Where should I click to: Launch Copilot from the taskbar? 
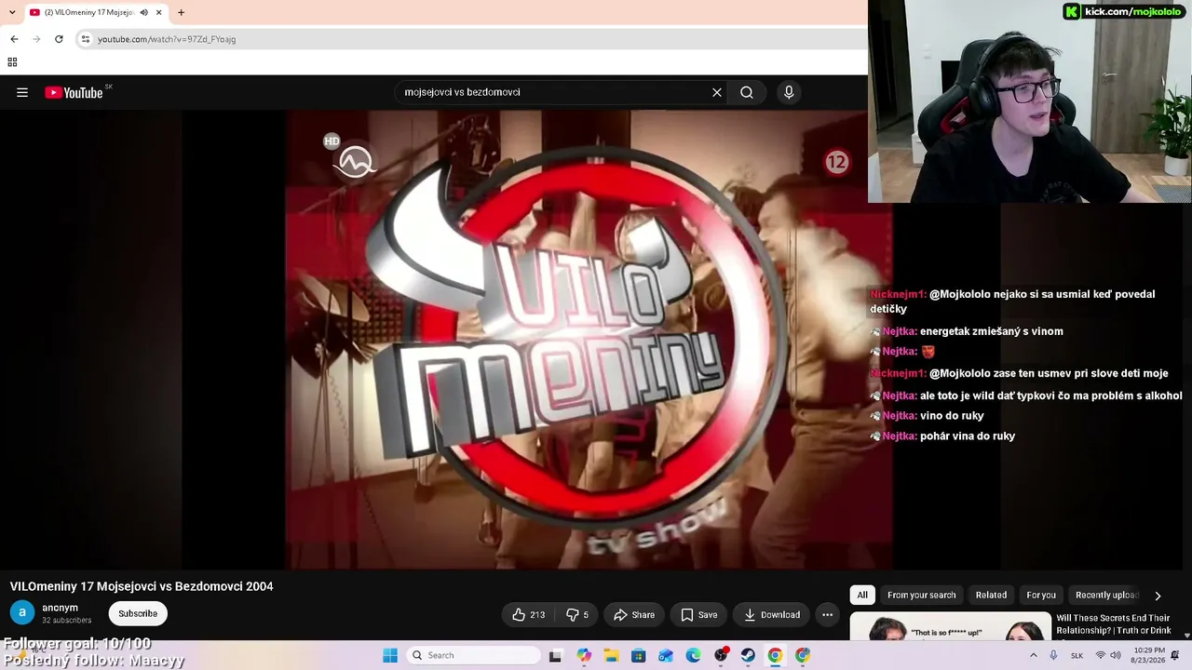pos(583,655)
